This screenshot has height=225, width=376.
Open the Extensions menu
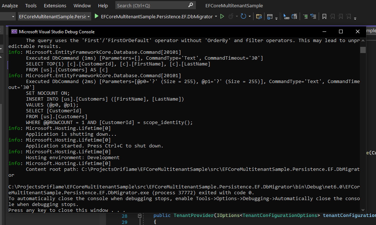tap(55, 5)
